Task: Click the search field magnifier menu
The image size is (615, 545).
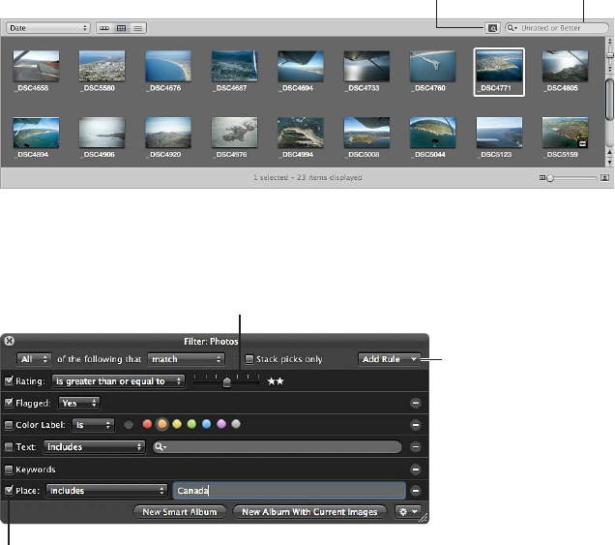Action: (x=512, y=28)
